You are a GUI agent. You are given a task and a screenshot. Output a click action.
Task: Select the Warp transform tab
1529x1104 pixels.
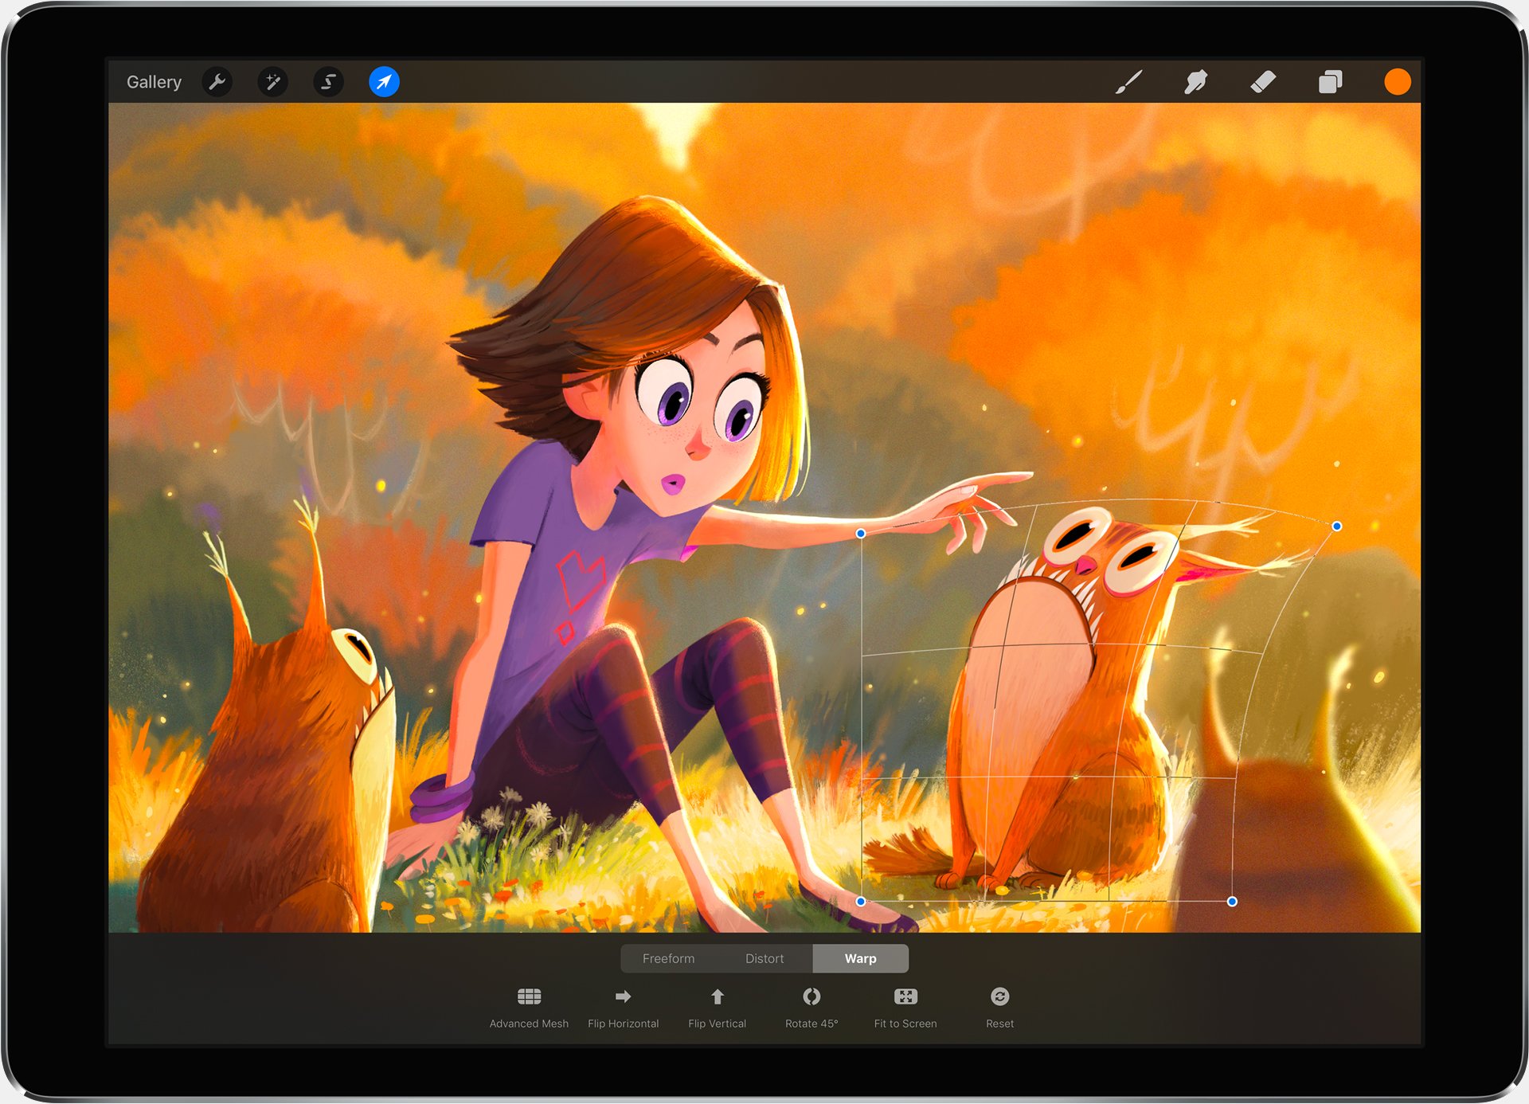tap(860, 958)
